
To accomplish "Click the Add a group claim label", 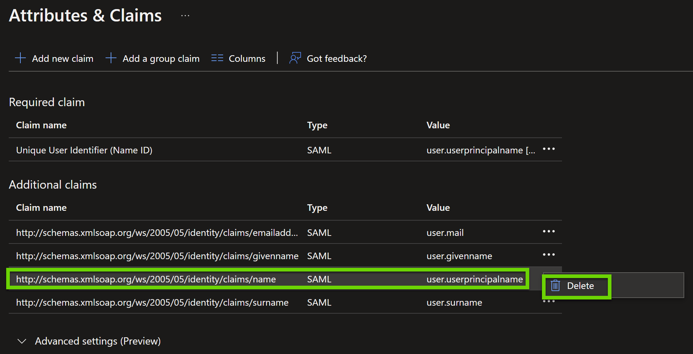I will tap(161, 59).
